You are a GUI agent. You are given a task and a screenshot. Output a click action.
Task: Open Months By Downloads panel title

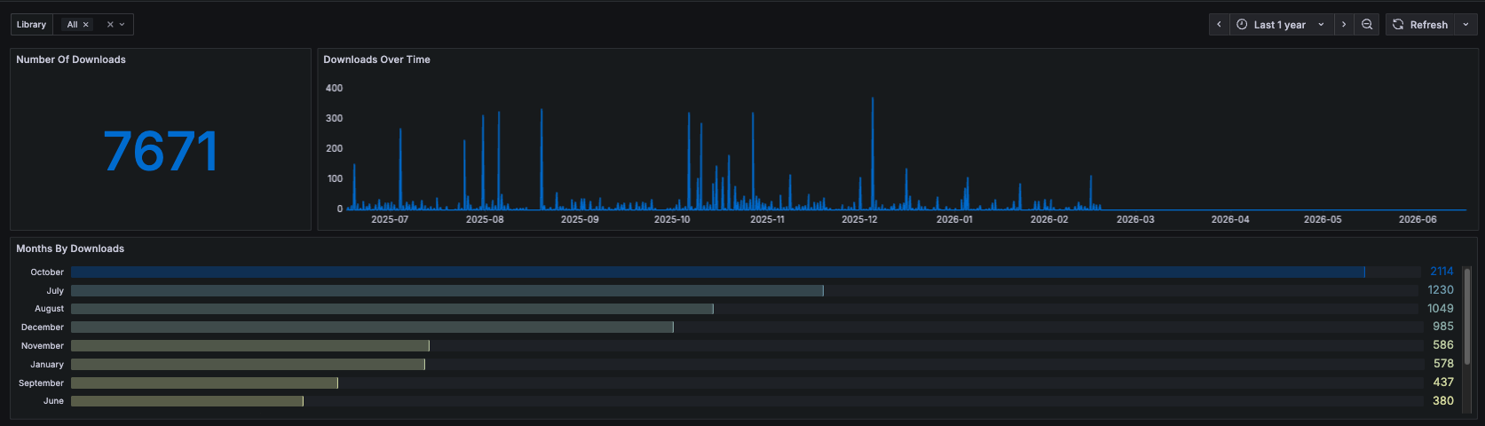70,248
